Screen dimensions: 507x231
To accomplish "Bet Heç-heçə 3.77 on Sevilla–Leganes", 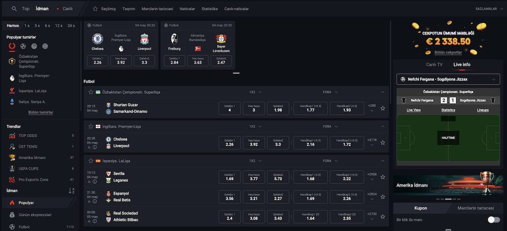I will pos(254,177).
